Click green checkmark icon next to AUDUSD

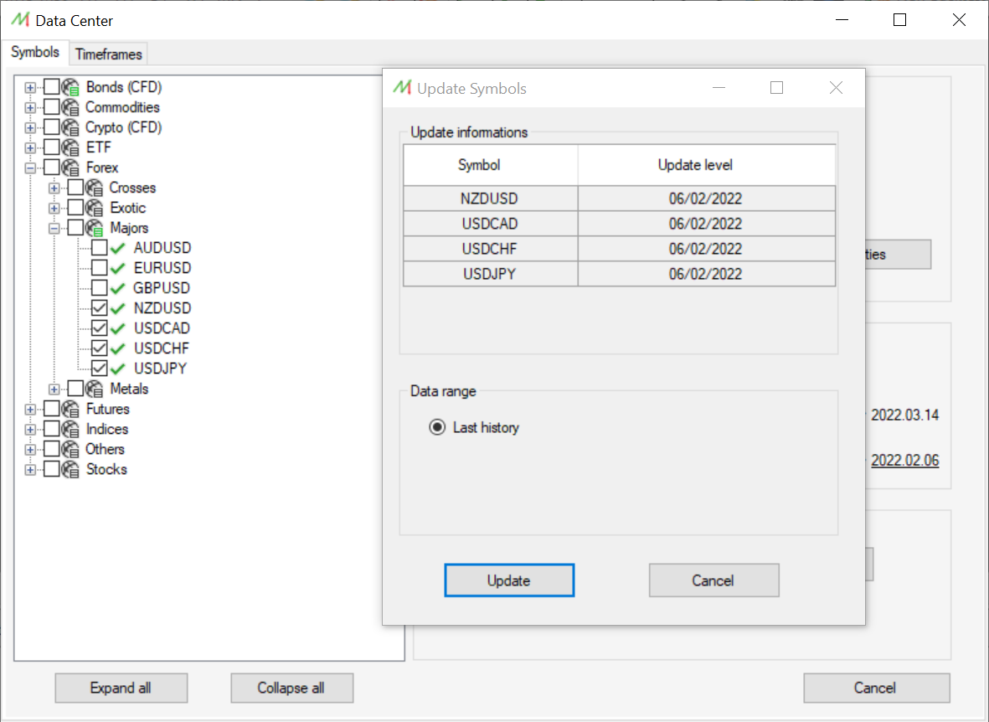[x=118, y=248]
